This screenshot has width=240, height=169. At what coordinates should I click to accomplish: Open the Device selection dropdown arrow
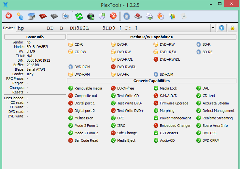213,28
